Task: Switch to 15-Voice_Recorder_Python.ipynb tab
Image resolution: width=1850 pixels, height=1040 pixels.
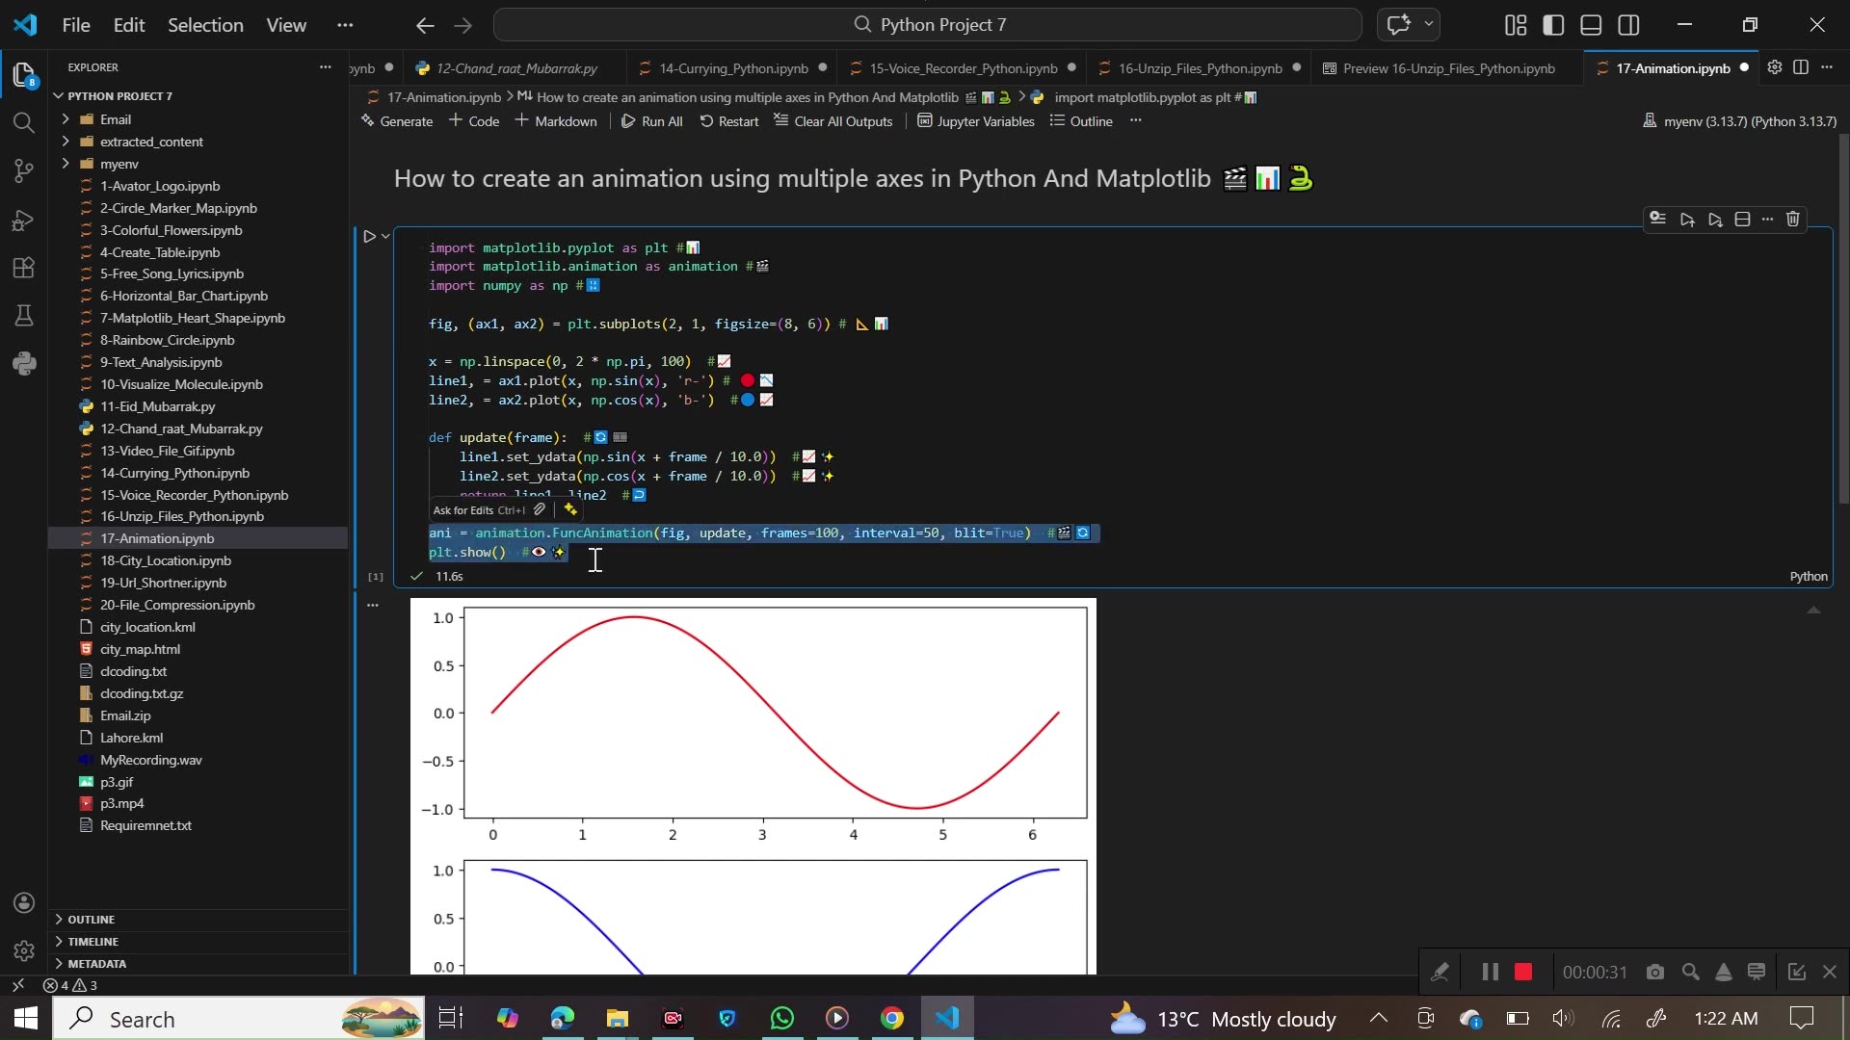Action: (x=964, y=68)
